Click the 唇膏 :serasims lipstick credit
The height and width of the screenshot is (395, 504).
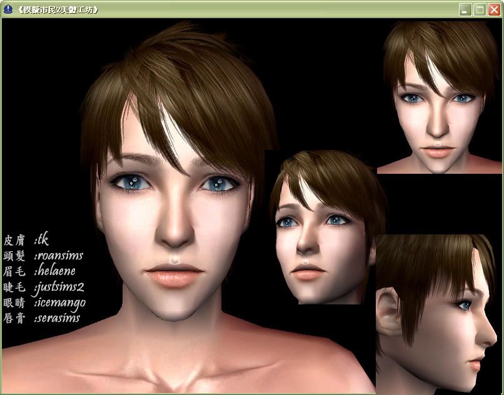[42, 318]
